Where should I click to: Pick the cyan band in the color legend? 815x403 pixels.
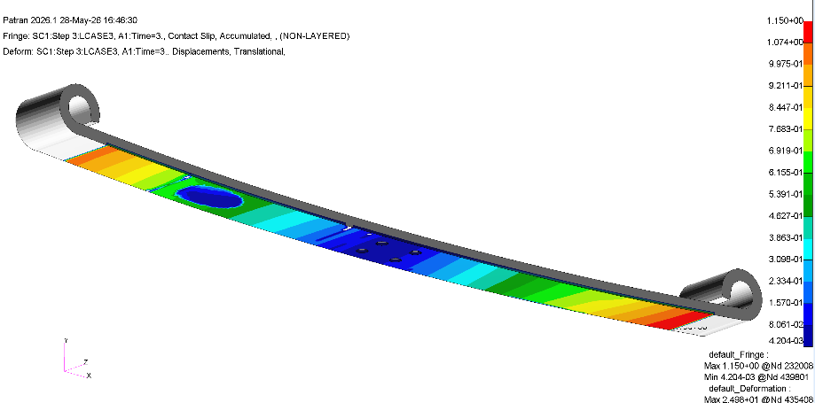point(808,248)
